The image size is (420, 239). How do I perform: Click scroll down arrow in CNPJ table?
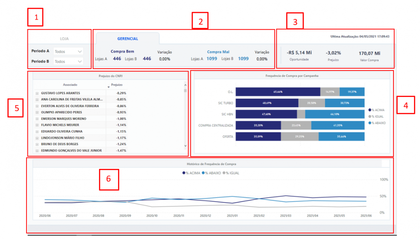click(x=185, y=146)
